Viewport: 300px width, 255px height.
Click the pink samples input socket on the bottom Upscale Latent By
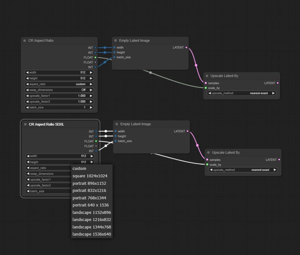[x=207, y=160]
